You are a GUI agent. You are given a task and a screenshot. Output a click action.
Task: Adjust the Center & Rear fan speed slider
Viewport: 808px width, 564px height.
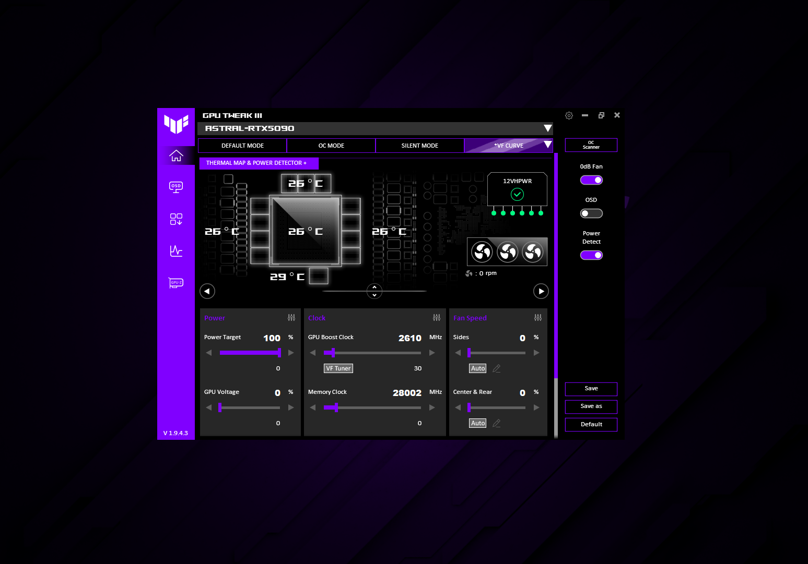pos(497,407)
